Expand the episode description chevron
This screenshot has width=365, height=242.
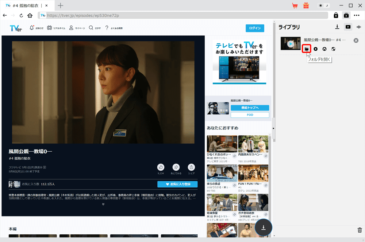[103, 204]
